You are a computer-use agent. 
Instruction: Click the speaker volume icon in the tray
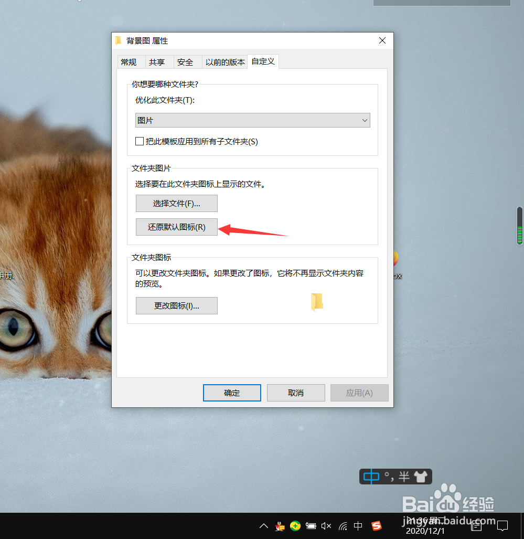[x=326, y=526]
